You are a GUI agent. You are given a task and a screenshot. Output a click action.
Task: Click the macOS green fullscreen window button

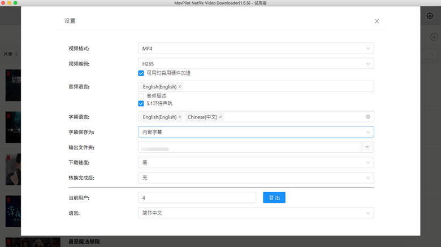[x=15, y=3]
